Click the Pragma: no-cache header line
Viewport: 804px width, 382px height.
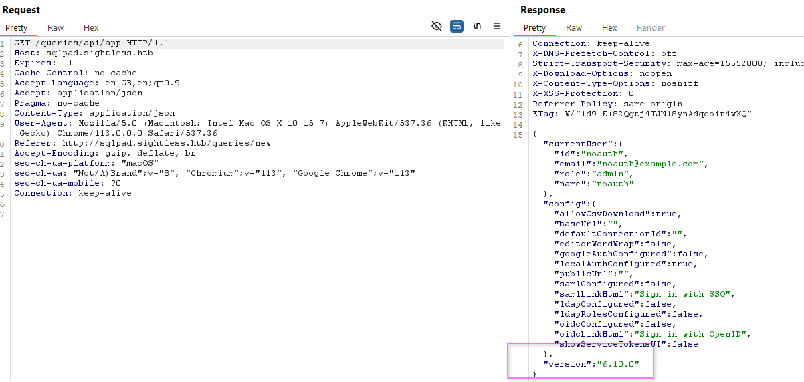pos(57,103)
